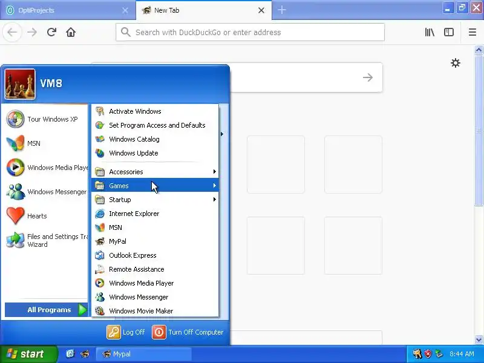
Task: Expand the Games submenu arrow
Action: [x=214, y=186]
